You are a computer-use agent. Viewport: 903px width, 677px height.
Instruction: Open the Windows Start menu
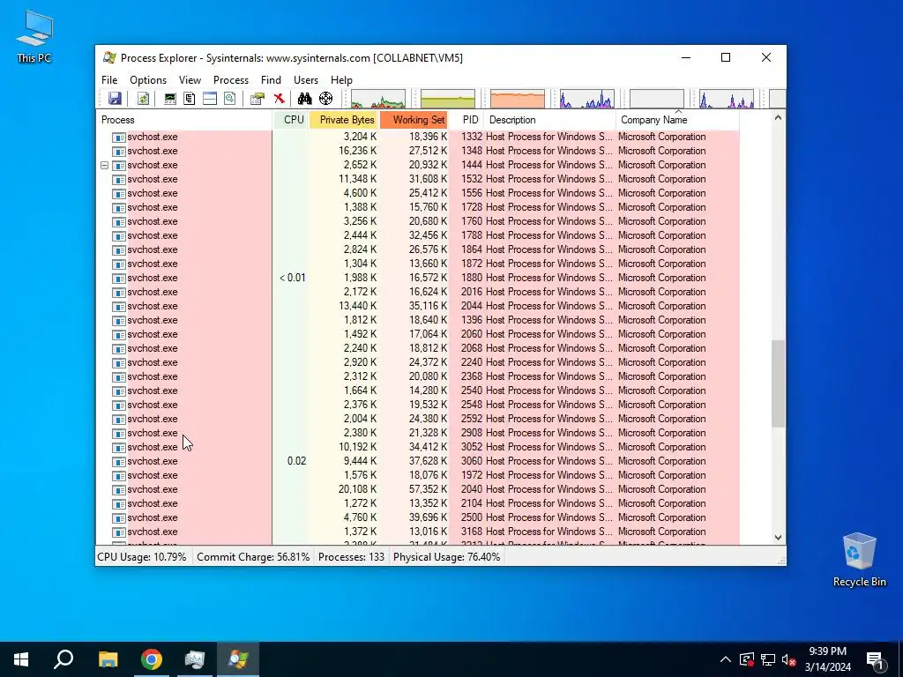[x=21, y=659]
